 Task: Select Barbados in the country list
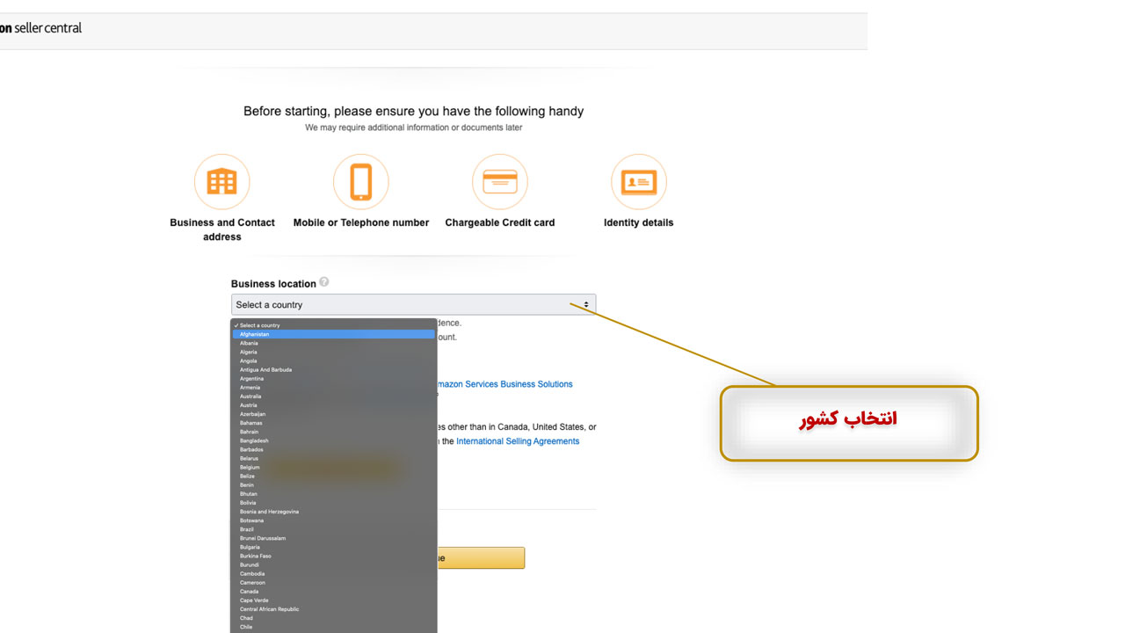click(x=334, y=449)
